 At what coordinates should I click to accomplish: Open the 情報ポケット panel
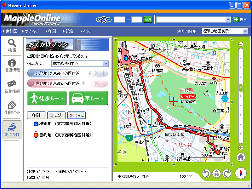[x=12, y=108]
